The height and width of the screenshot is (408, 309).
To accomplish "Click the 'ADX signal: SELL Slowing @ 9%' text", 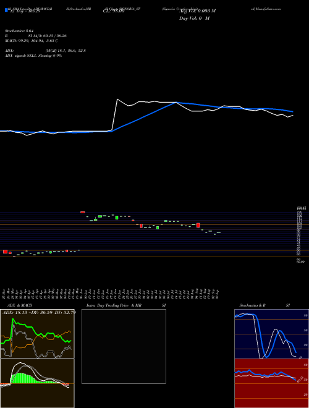I will [x=33, y=56].
